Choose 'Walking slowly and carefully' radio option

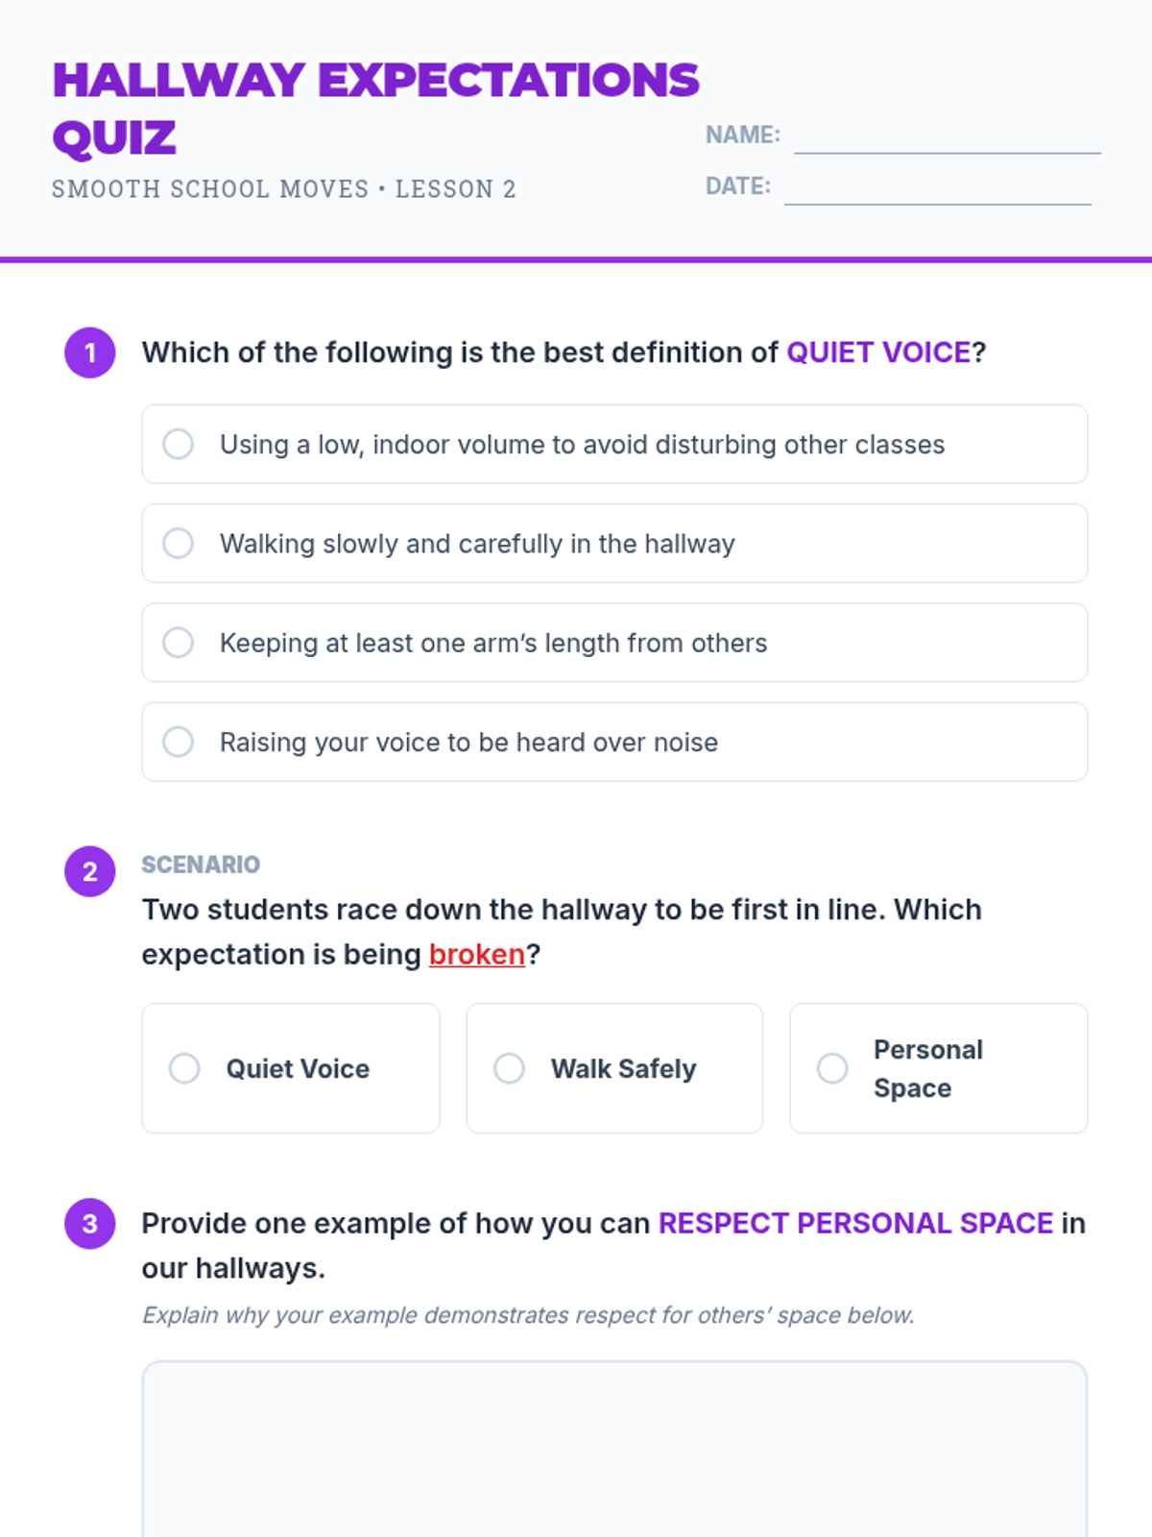(x=178, y=544)
